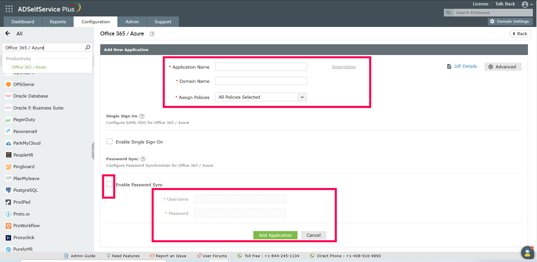537x262 pixels.
Task: Open the Description link
Action: pyautogui.click(x=344, y=67)
